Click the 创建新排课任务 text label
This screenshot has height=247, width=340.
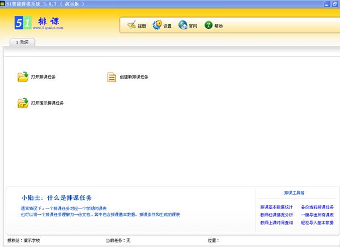pos(134,76)
